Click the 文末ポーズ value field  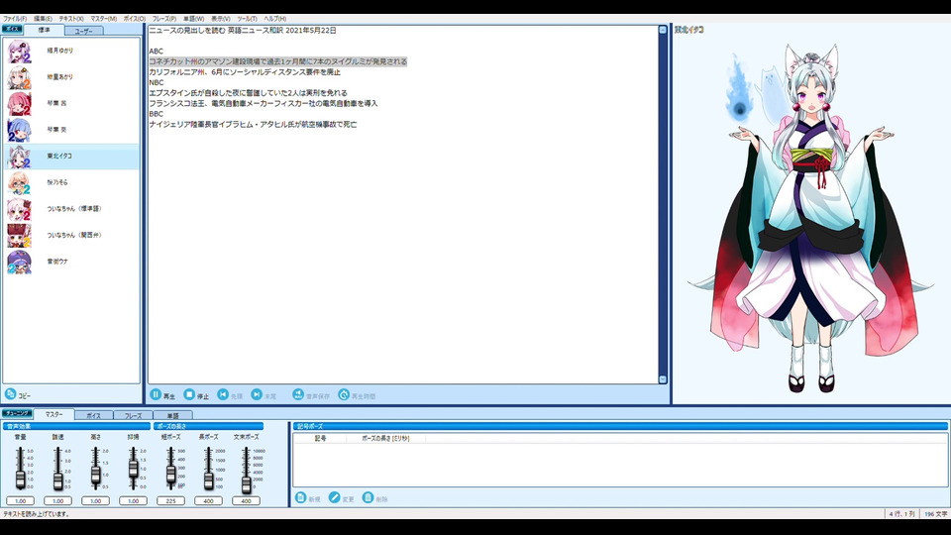point(247,501)
